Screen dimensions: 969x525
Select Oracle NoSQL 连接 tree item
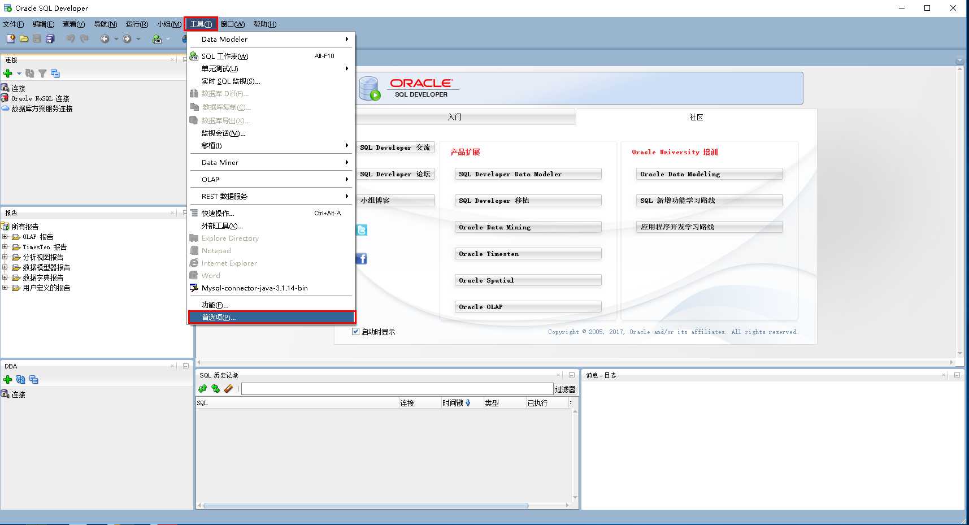click(40, 98)
